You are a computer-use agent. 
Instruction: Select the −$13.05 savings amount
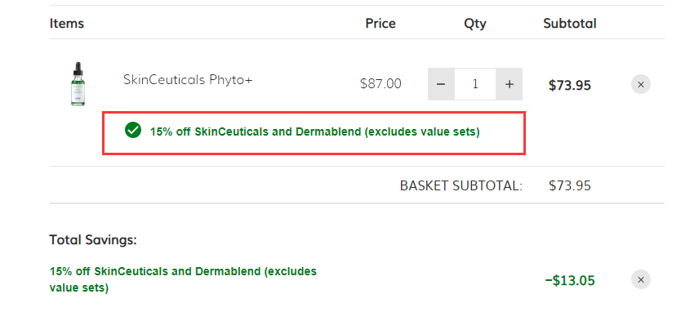(570, 280)
